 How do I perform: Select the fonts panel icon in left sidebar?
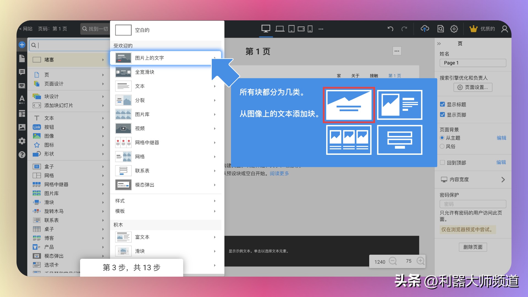(x=22, y=100)
